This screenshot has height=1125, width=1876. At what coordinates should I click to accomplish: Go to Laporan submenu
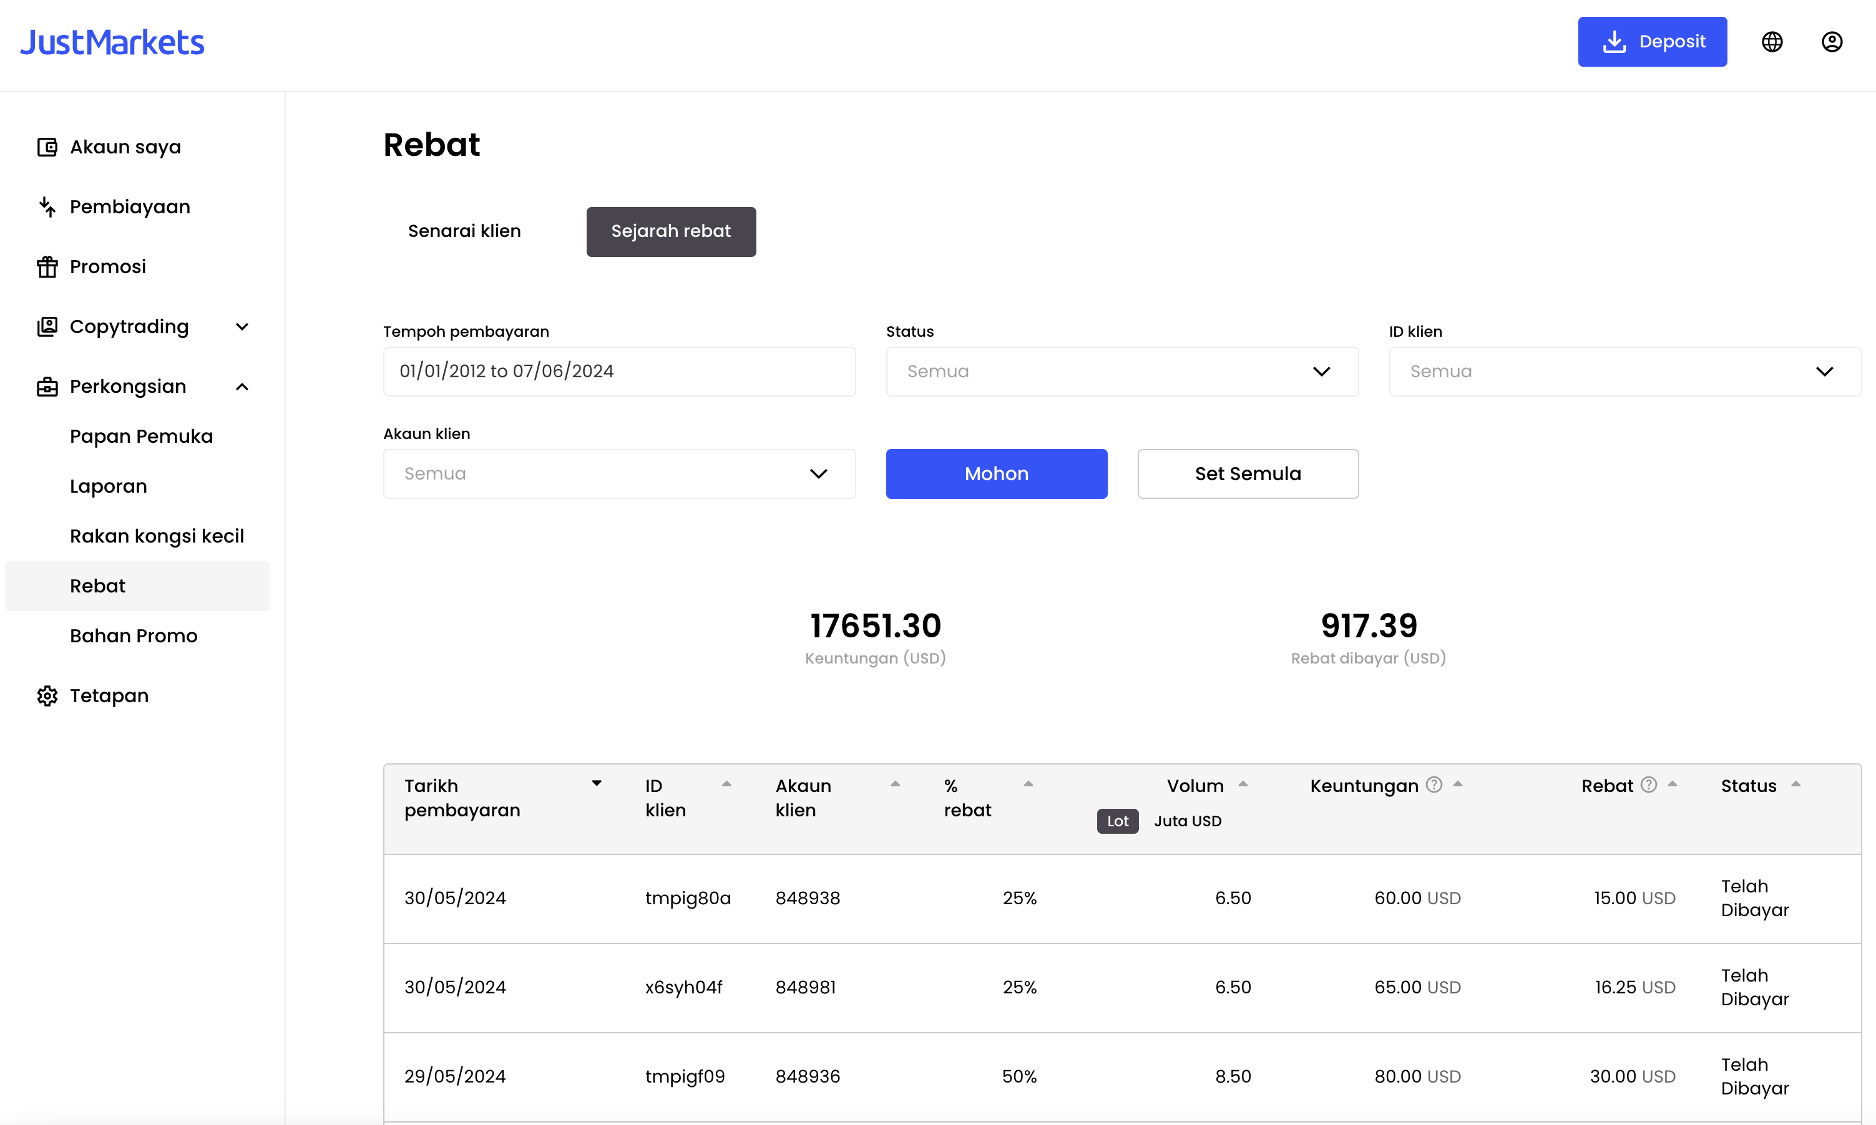click(x=109, y=486)
